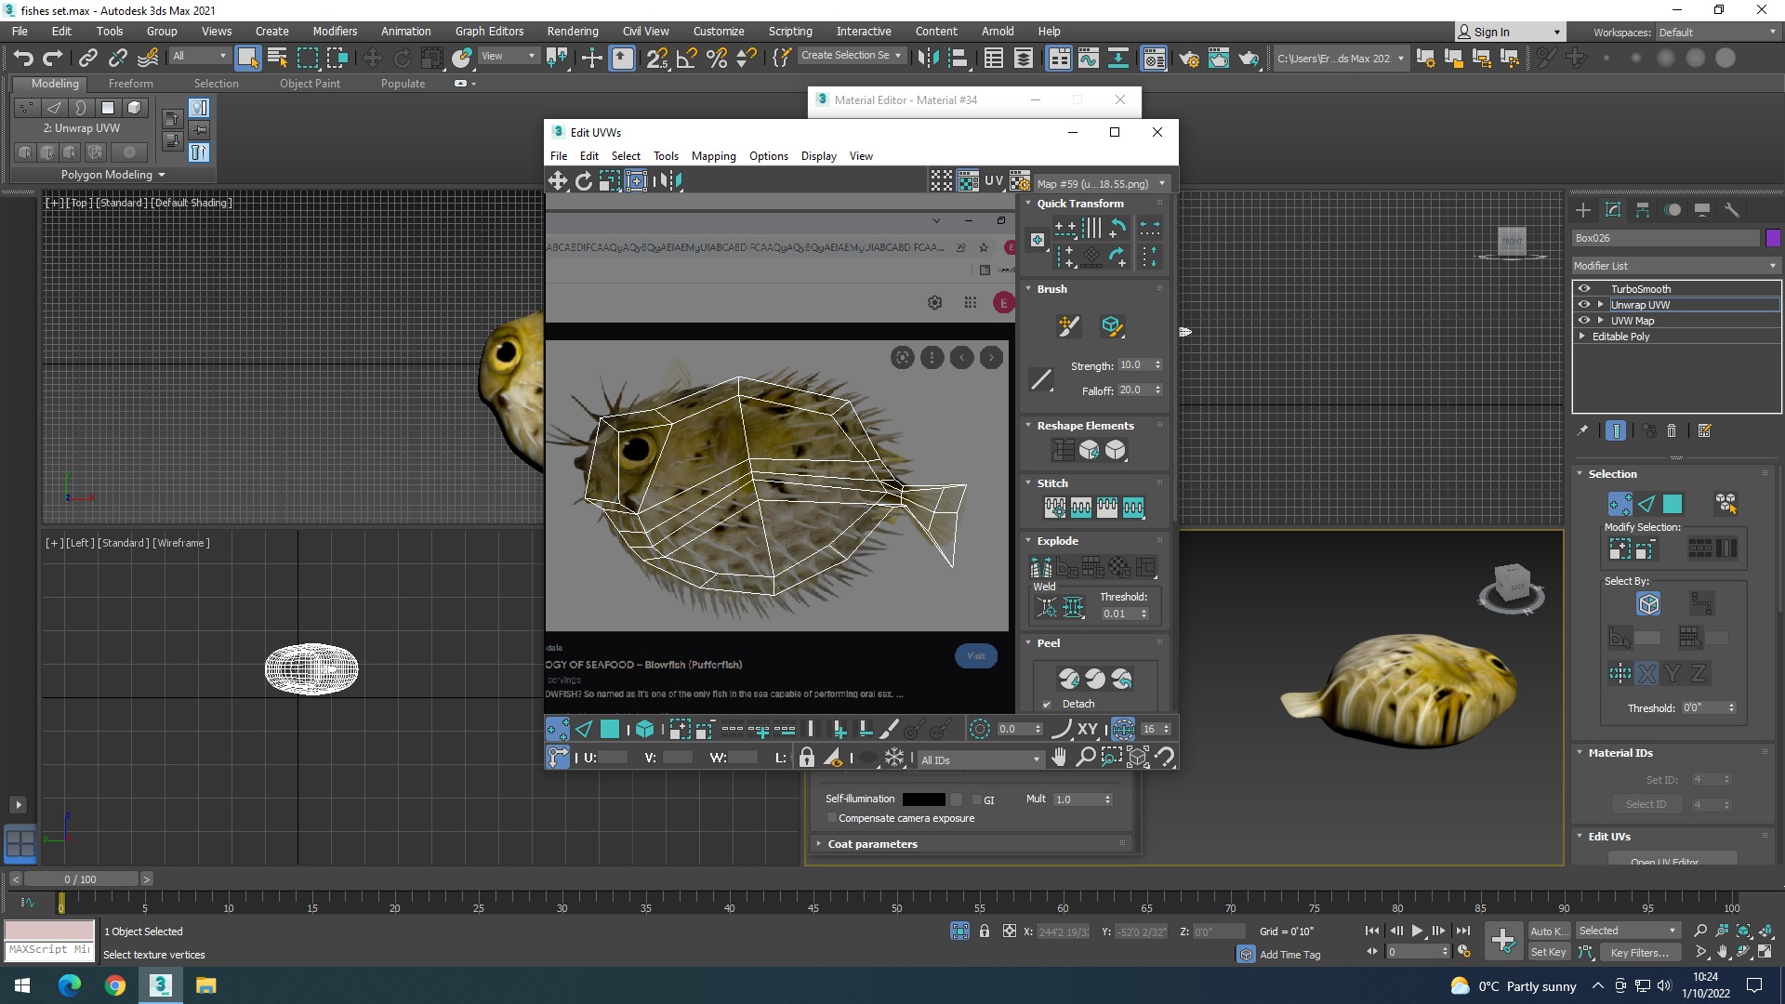The height and width of the screenshot is (1004, 1785).
Task: Toggle Show End Result in modifier stack
Action: point(1616,430)
